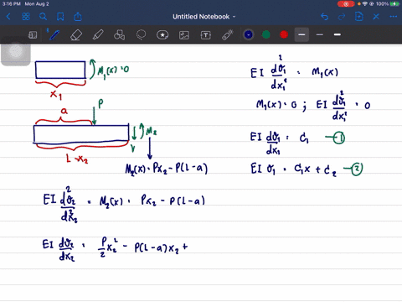
Task: Close the notebook with the X icon
Action: coord(376,17)
